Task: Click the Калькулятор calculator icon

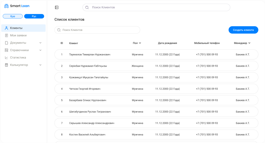Action: tap(6, 65)
